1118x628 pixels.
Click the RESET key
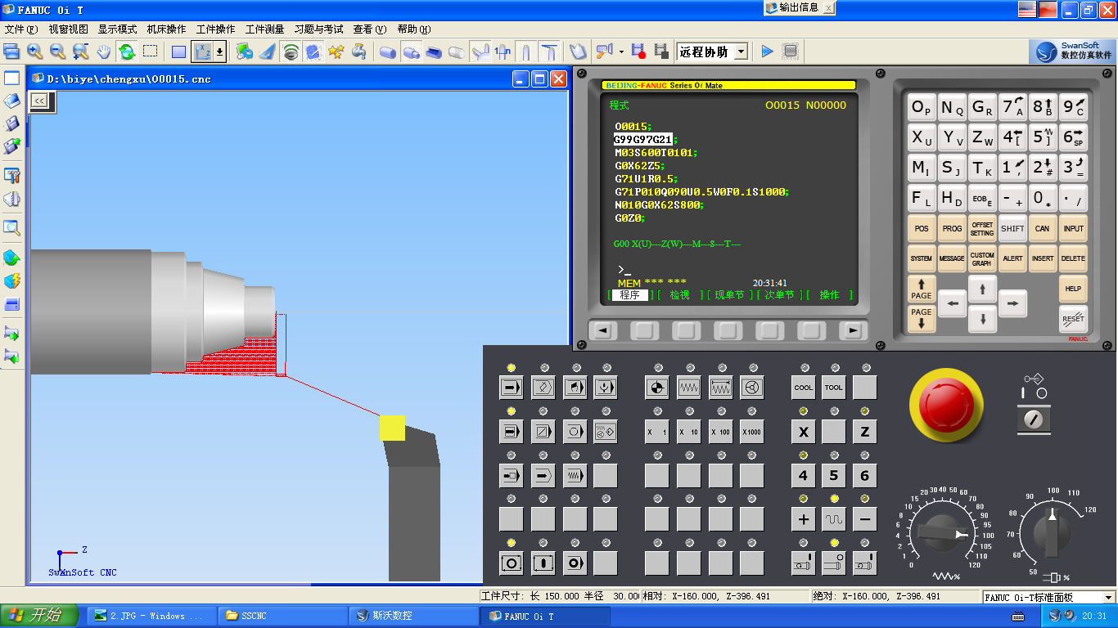[1073, 318]
